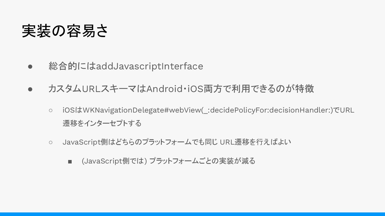Screen dimensions: 385x216
Task: Click the text プラットフォームごとの実装が減る
Action: [x=202, y=161]
